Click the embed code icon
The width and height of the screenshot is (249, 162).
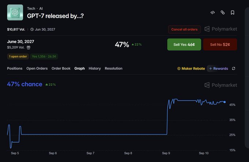(x=212, y=12)
